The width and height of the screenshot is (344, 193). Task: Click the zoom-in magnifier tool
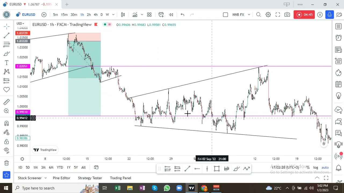click(x=7, y=111)
